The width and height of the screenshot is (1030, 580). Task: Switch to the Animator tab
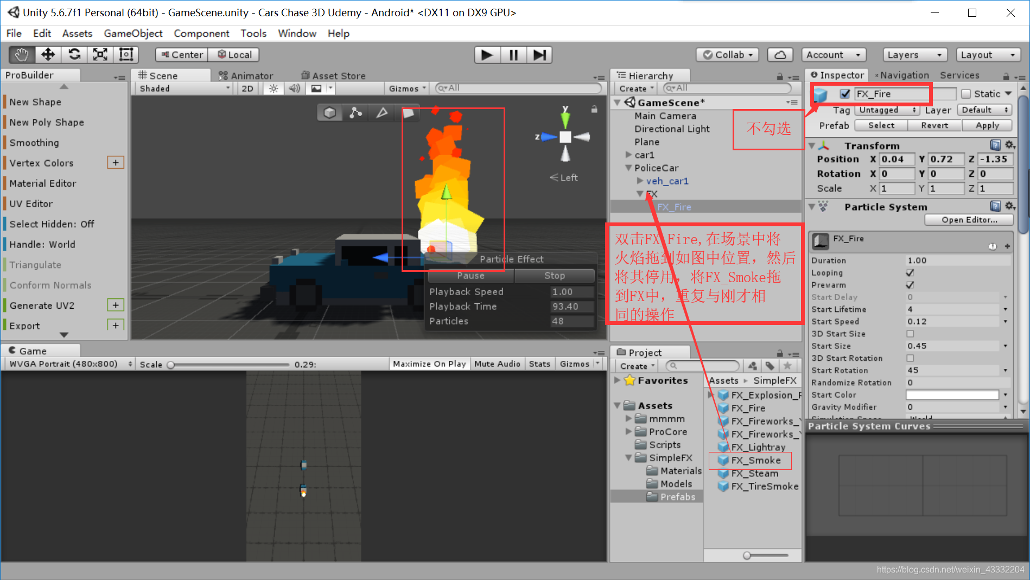(x=246, y=76)
